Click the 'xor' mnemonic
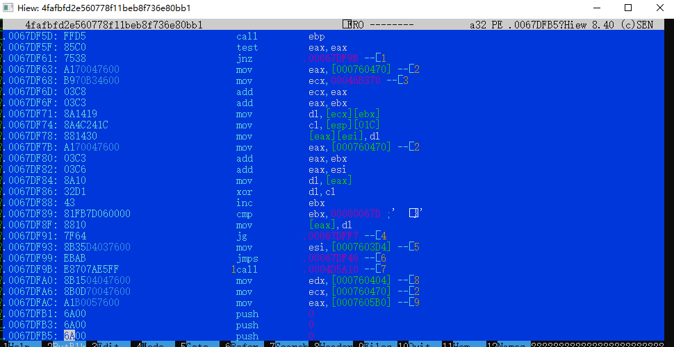Screen dimensions: 674x347 [x=244, y=192]
